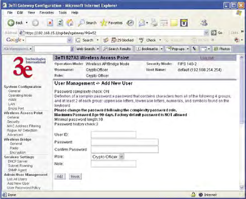
Task: Open the Bookmarks dropdown arrow
Action: tap(161, 49)
